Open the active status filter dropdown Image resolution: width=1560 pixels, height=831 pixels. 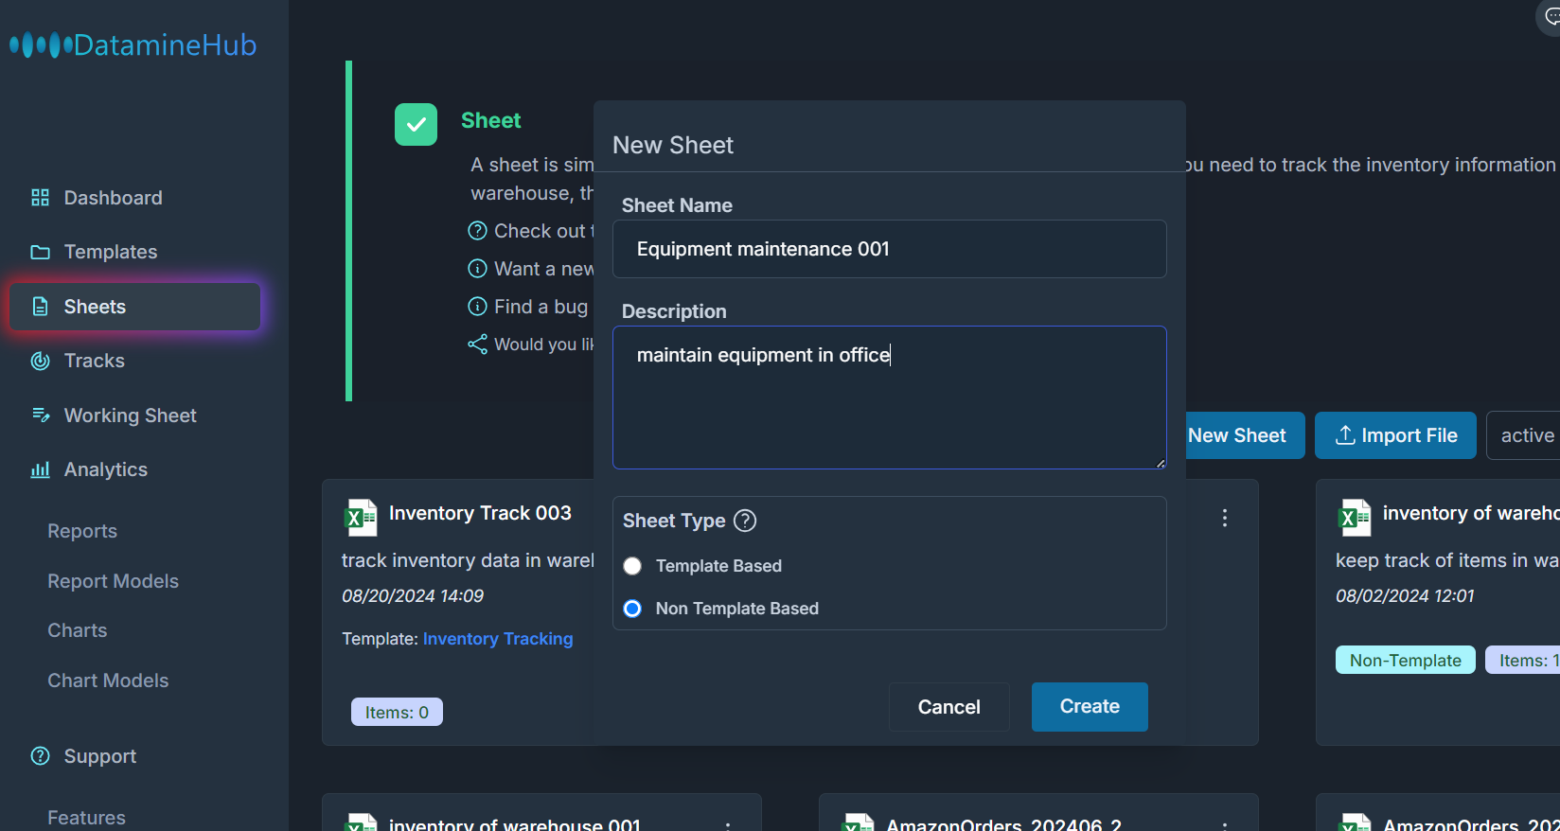coord(1523,435)
